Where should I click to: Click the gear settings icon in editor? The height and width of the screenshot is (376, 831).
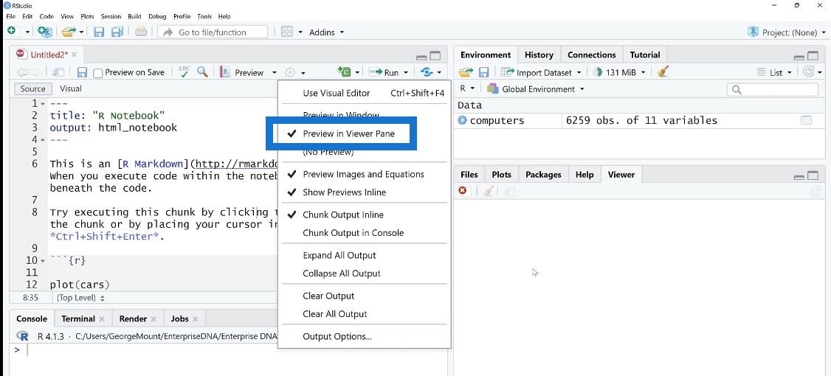pyautogui.click(x=289, y=72)
